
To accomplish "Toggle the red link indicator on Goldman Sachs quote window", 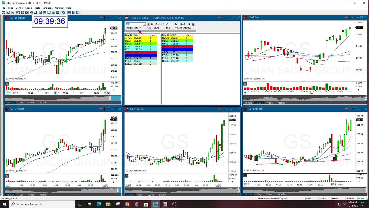I will click(x=219, y=18).
